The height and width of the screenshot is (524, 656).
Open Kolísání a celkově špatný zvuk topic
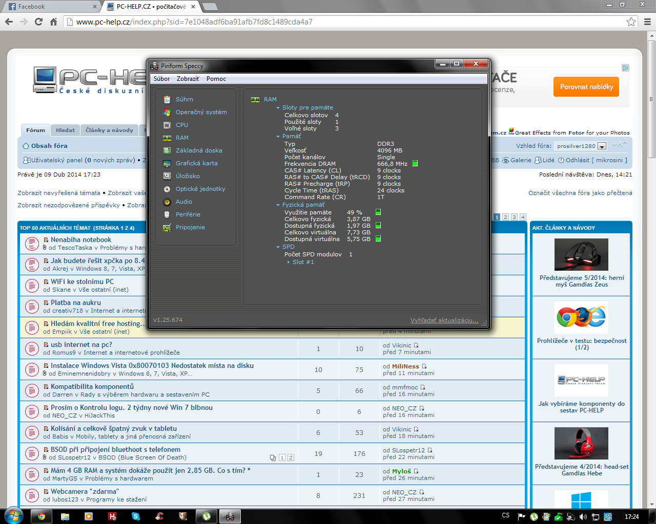(113, 428)
